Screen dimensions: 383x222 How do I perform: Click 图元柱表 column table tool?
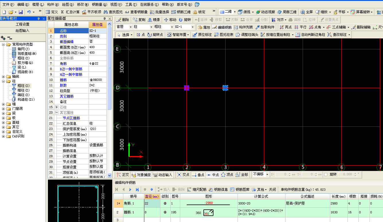[x=224, y=35]
